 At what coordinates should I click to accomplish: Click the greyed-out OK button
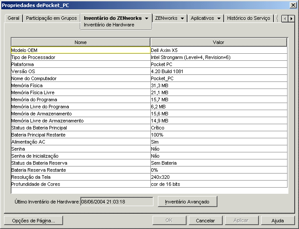tap(169, 221)
